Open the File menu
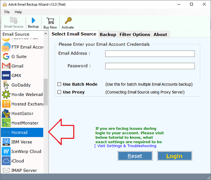This screenshot has height=180, width=211. 7,12
